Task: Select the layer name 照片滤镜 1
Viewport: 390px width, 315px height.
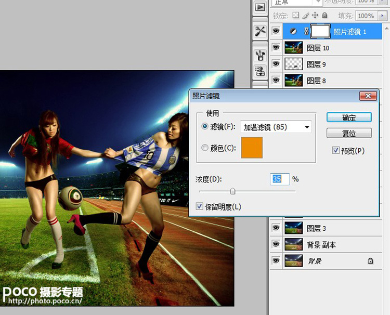Action: click(350, 32)
